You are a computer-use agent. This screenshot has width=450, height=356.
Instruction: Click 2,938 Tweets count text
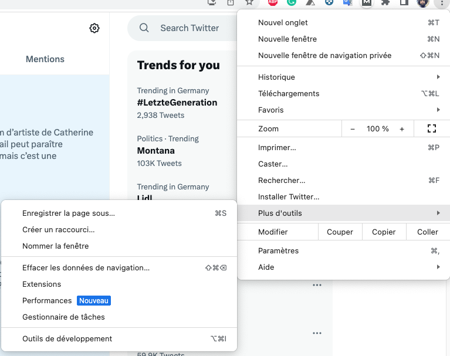160,115
